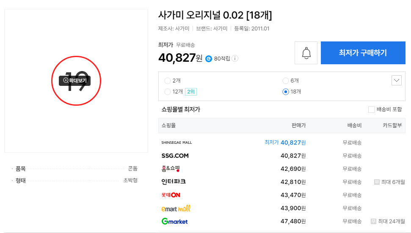The image size is (411, 233).
Task: Click interest-free icon next to 최대 6개월
Action: (377, 182)
